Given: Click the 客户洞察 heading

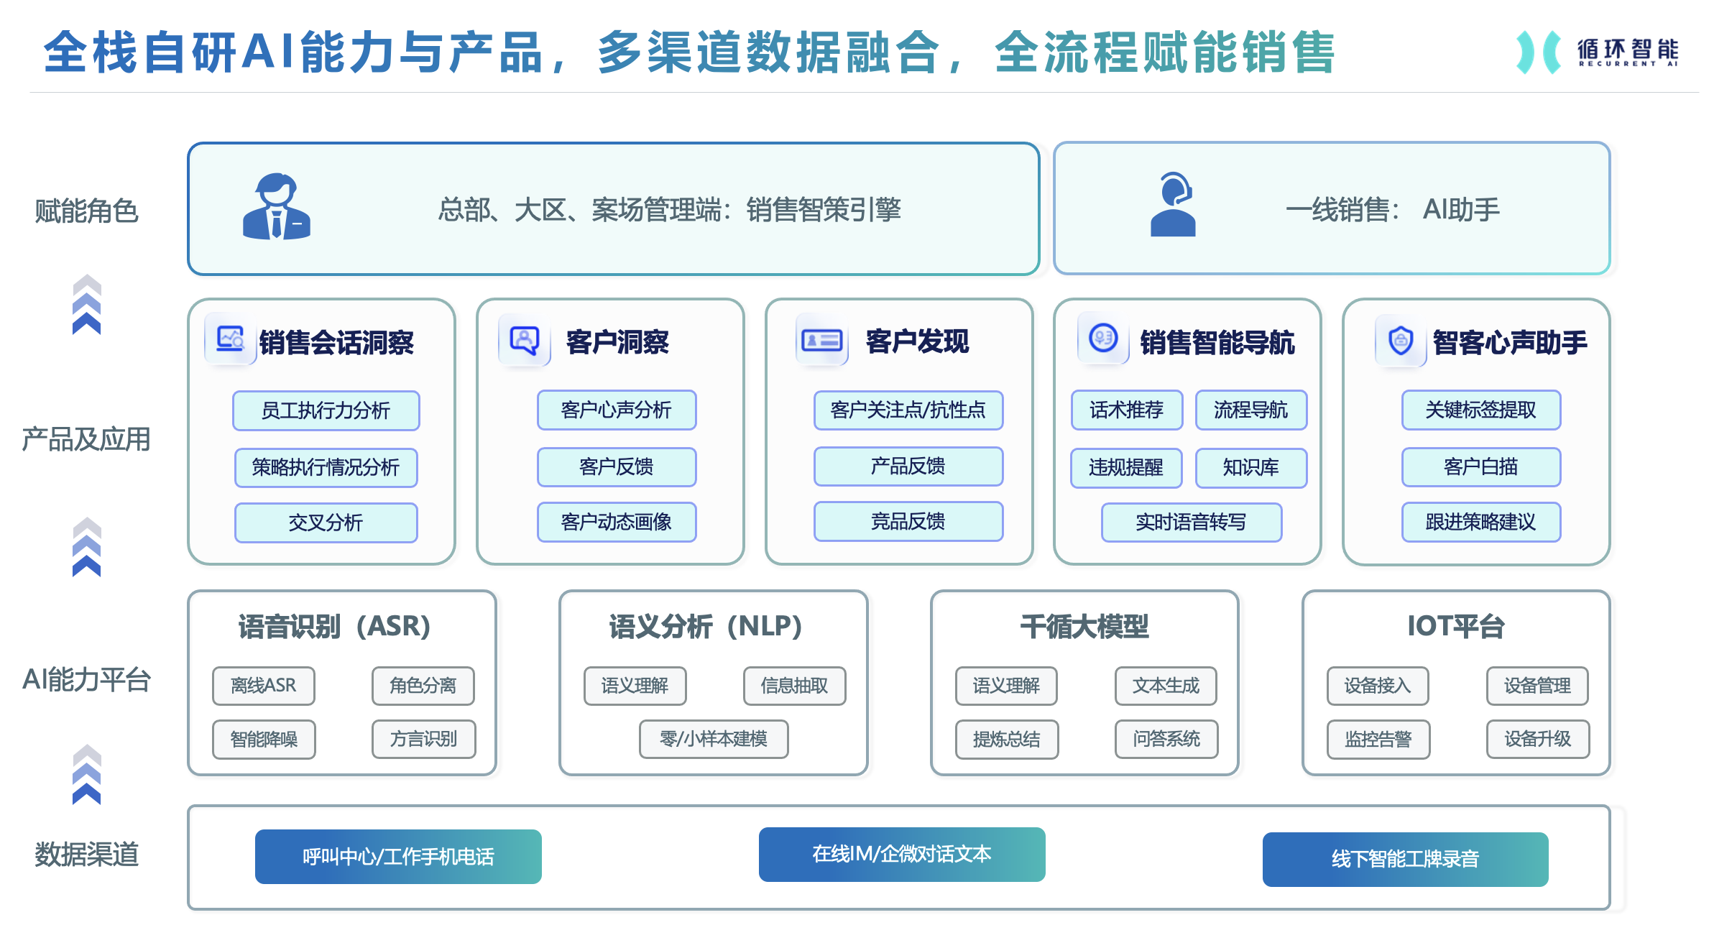Looking at the screenshot, I should (x=617, y=341).
